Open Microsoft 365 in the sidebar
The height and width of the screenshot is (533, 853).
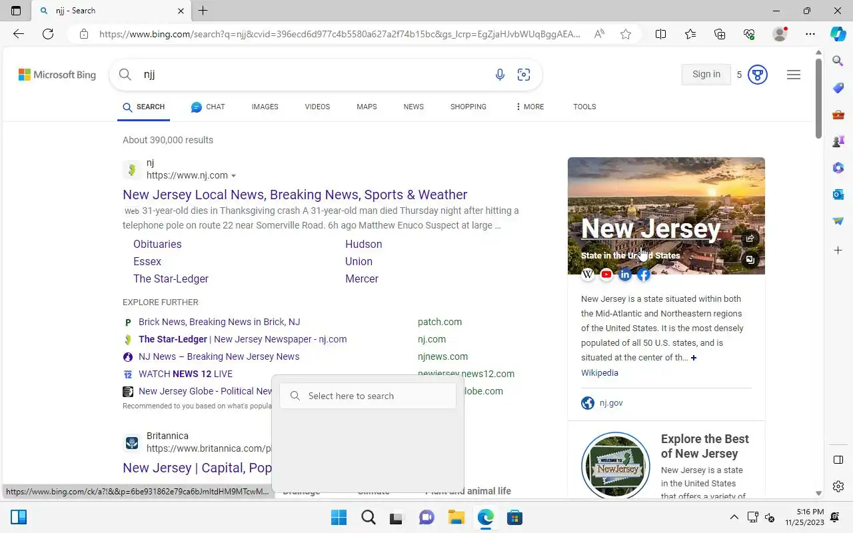click(x=838, y=168)
